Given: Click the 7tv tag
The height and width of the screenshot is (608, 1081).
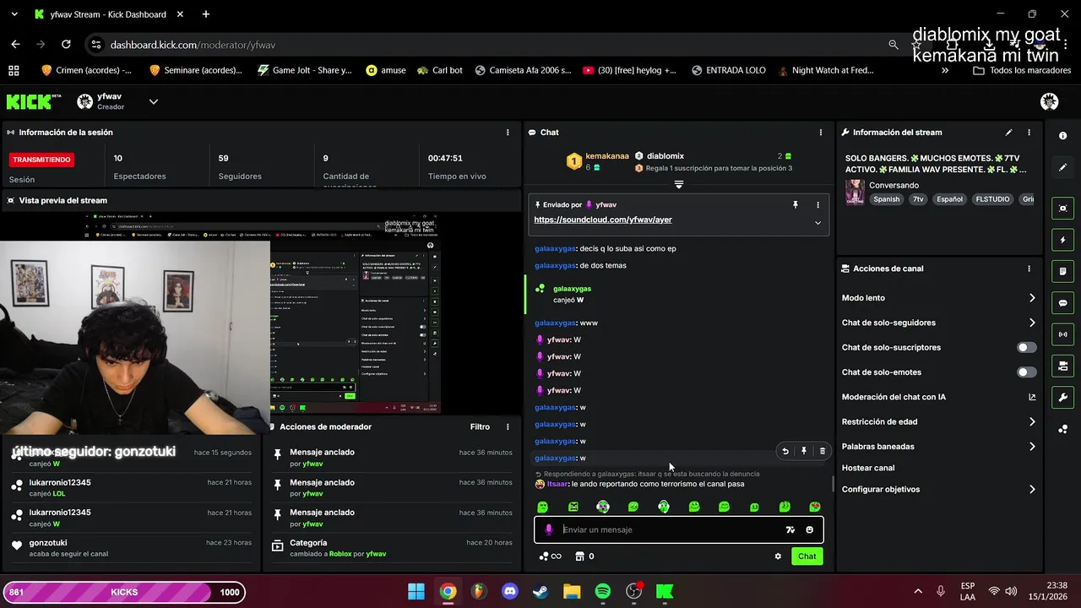Looking at the screenshot, I should click(x=918, y=199).
